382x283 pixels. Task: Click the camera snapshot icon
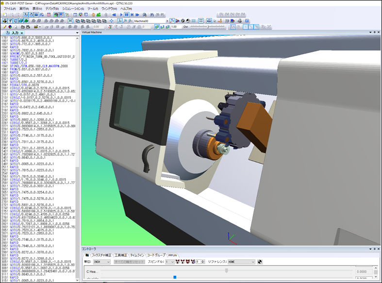coord(23,27)
